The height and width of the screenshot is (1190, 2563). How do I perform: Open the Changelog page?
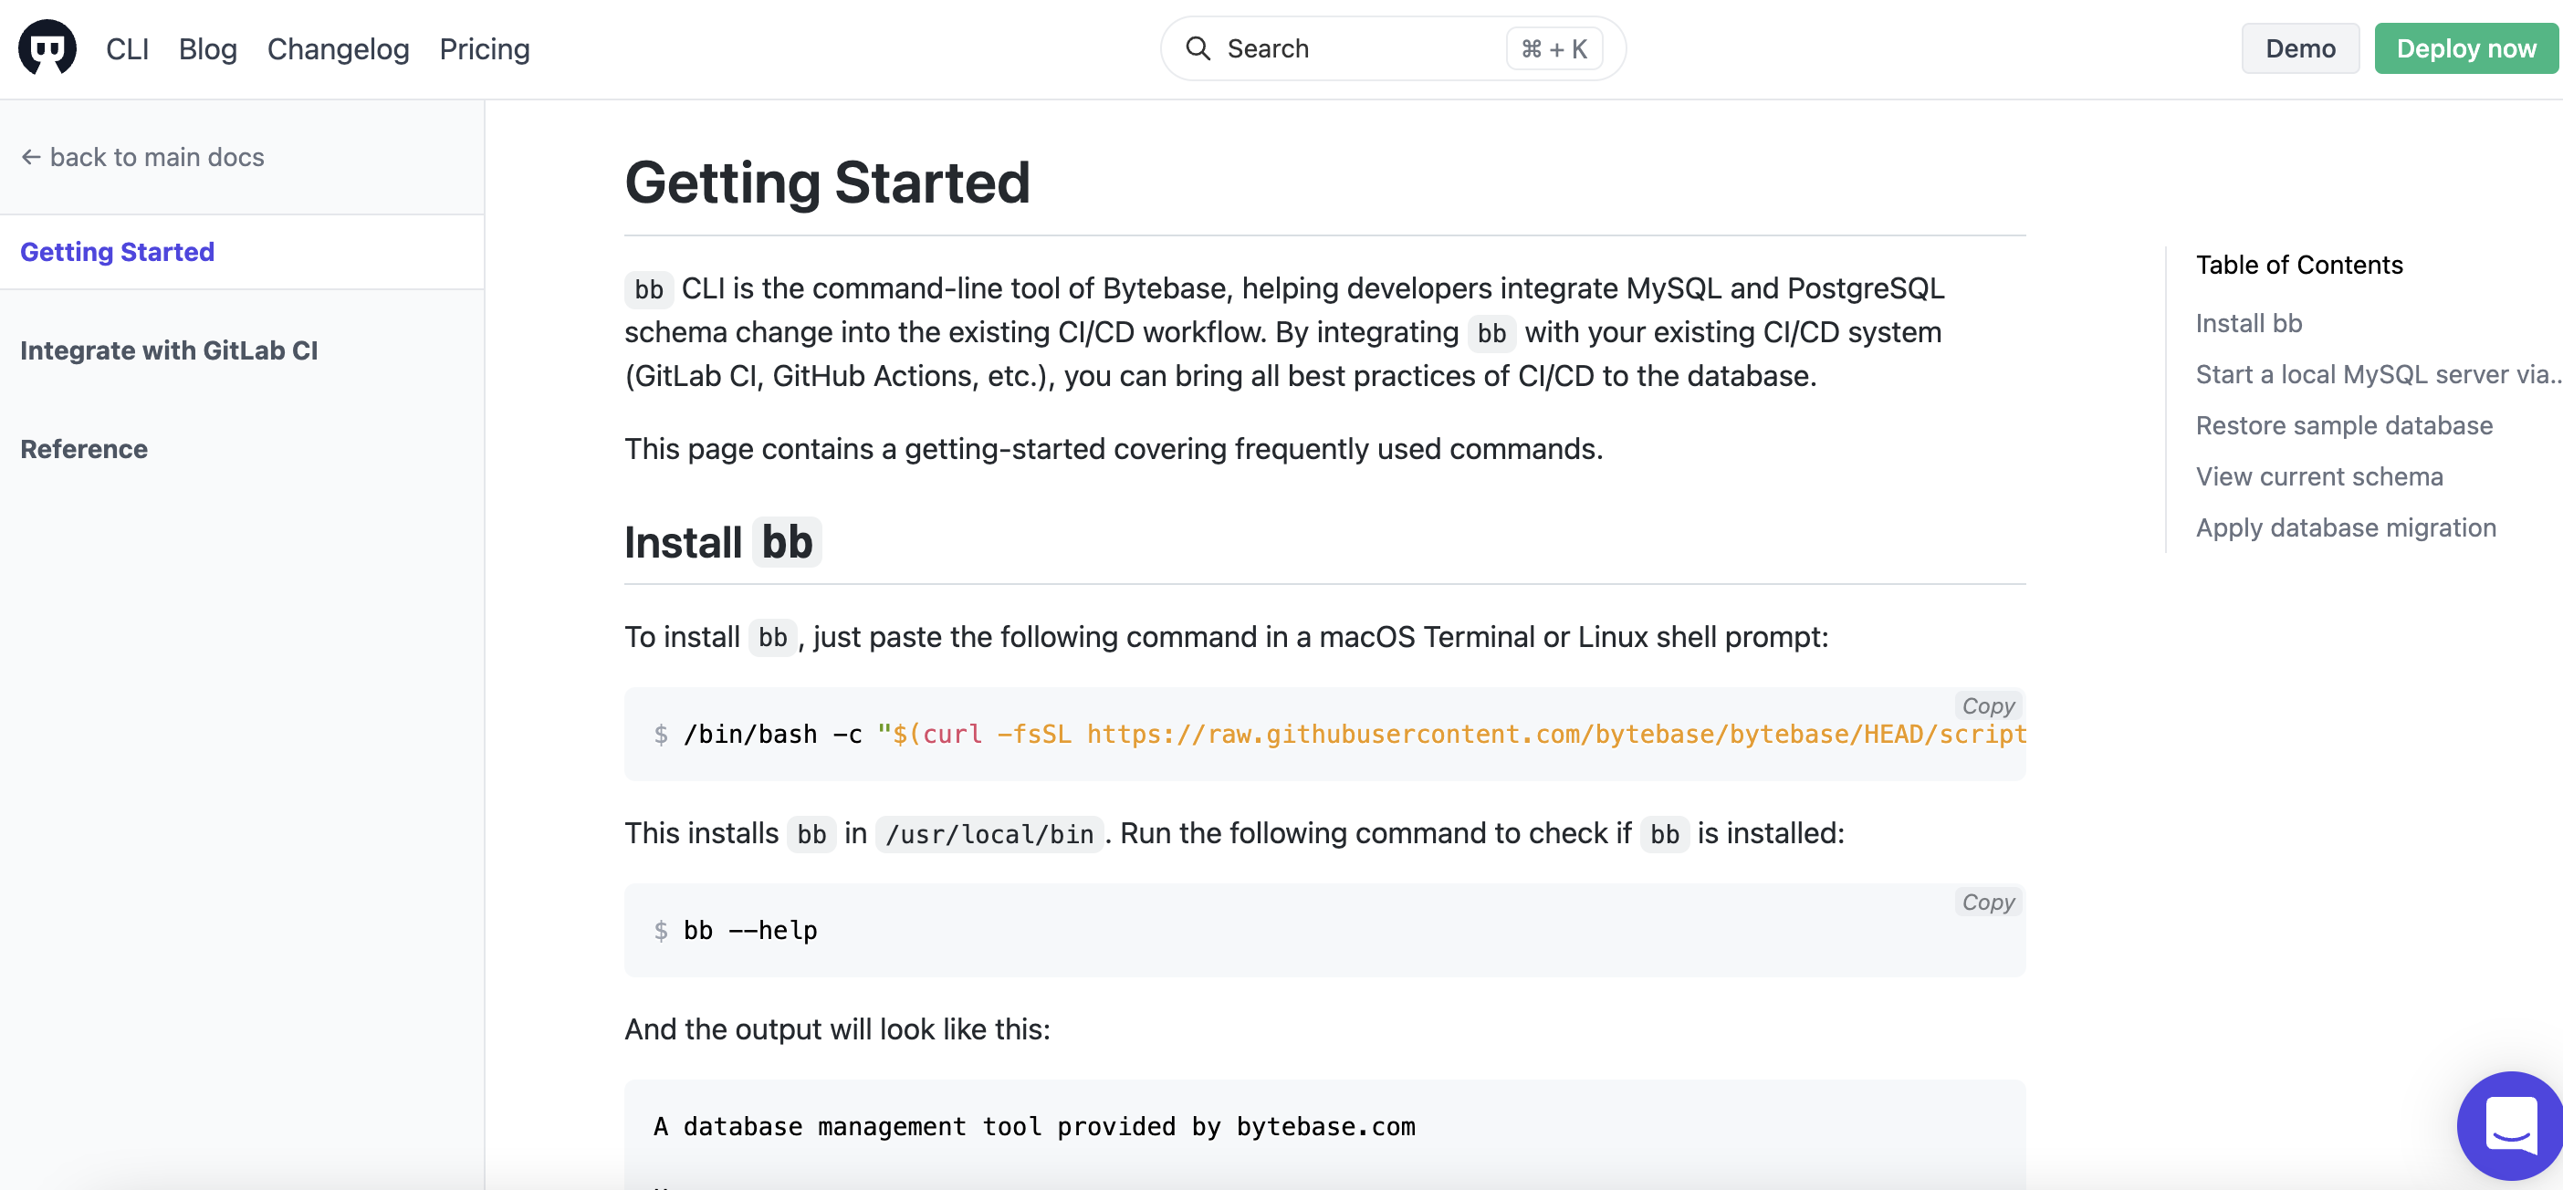338,47
